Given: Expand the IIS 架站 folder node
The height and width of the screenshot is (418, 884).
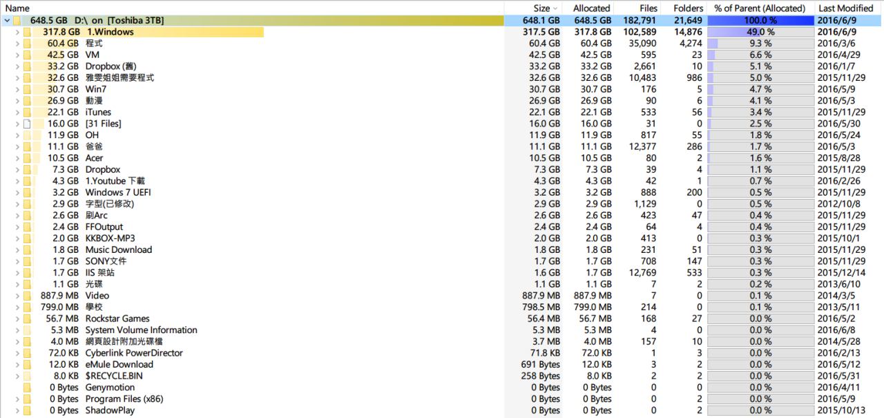Looking at the screenshot, I should point(17,272).
